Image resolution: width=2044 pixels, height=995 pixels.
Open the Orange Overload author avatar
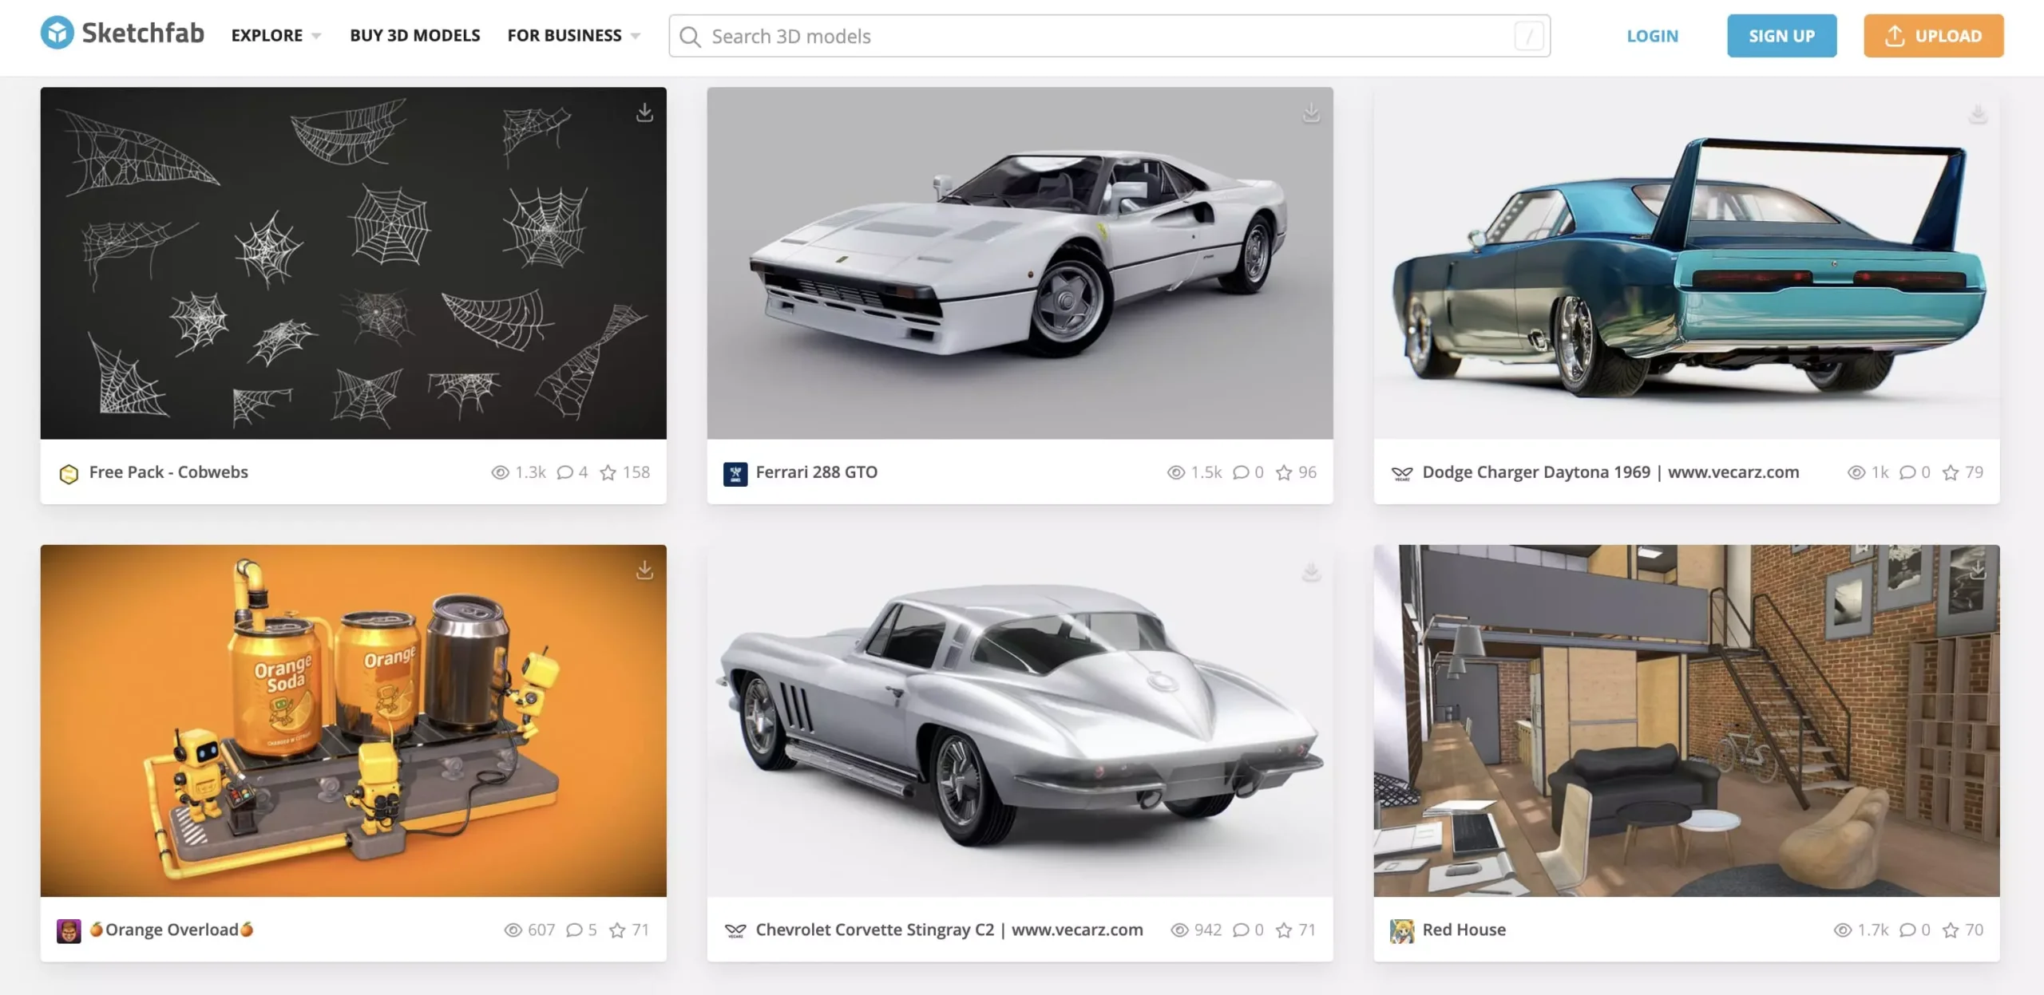pyautogui.click(x=69, y=931)
